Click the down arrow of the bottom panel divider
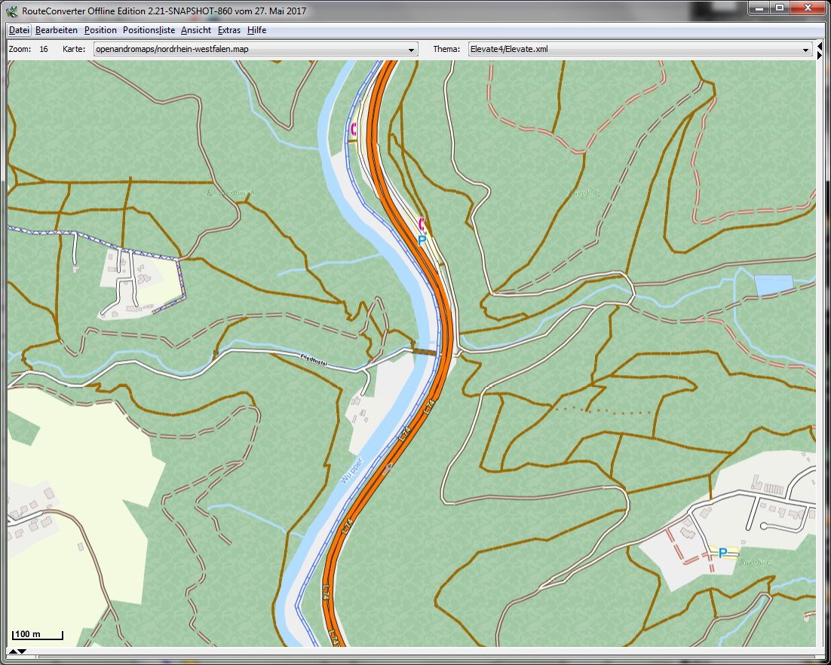Viewport: 831px width, 665px height. click(x=22, y=651)
